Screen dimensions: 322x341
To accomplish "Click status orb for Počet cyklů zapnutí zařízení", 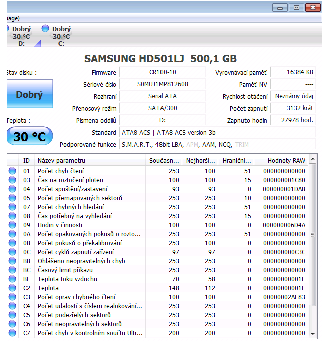I will [12, 252].
